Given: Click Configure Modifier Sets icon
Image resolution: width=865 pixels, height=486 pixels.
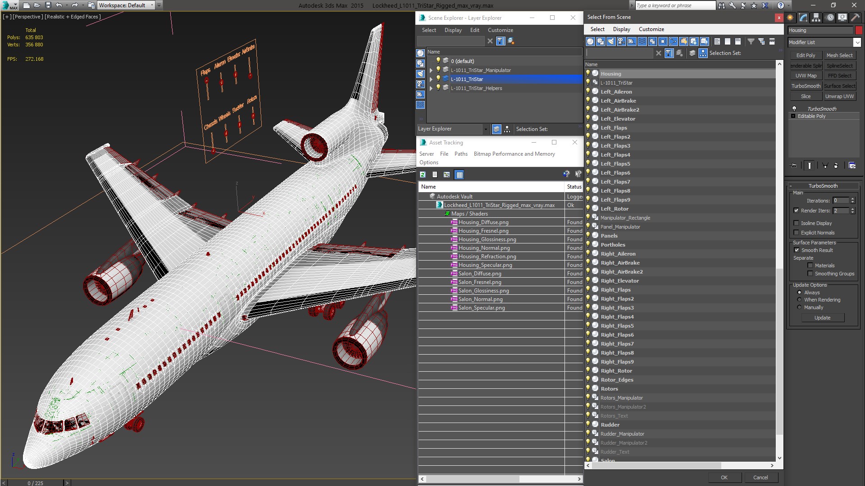Looking at the screenshot, I should [x=852, y=166].
